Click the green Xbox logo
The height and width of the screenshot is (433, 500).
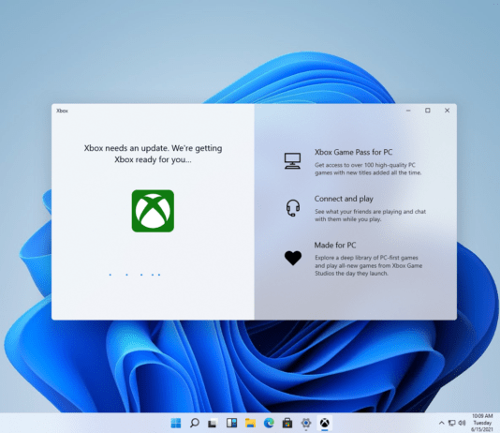click(x=153, y=211)
